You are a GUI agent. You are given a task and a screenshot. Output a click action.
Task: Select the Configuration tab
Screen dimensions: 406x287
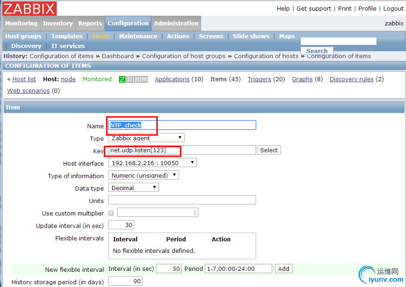click(128, 24)
